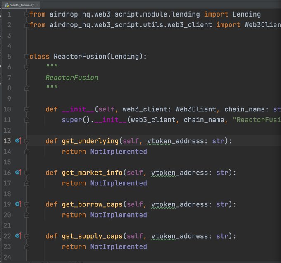Viewport: 281px width, 263px height.
Task: Click the chain_name parameter on line 10
Action: coord(245,109)
